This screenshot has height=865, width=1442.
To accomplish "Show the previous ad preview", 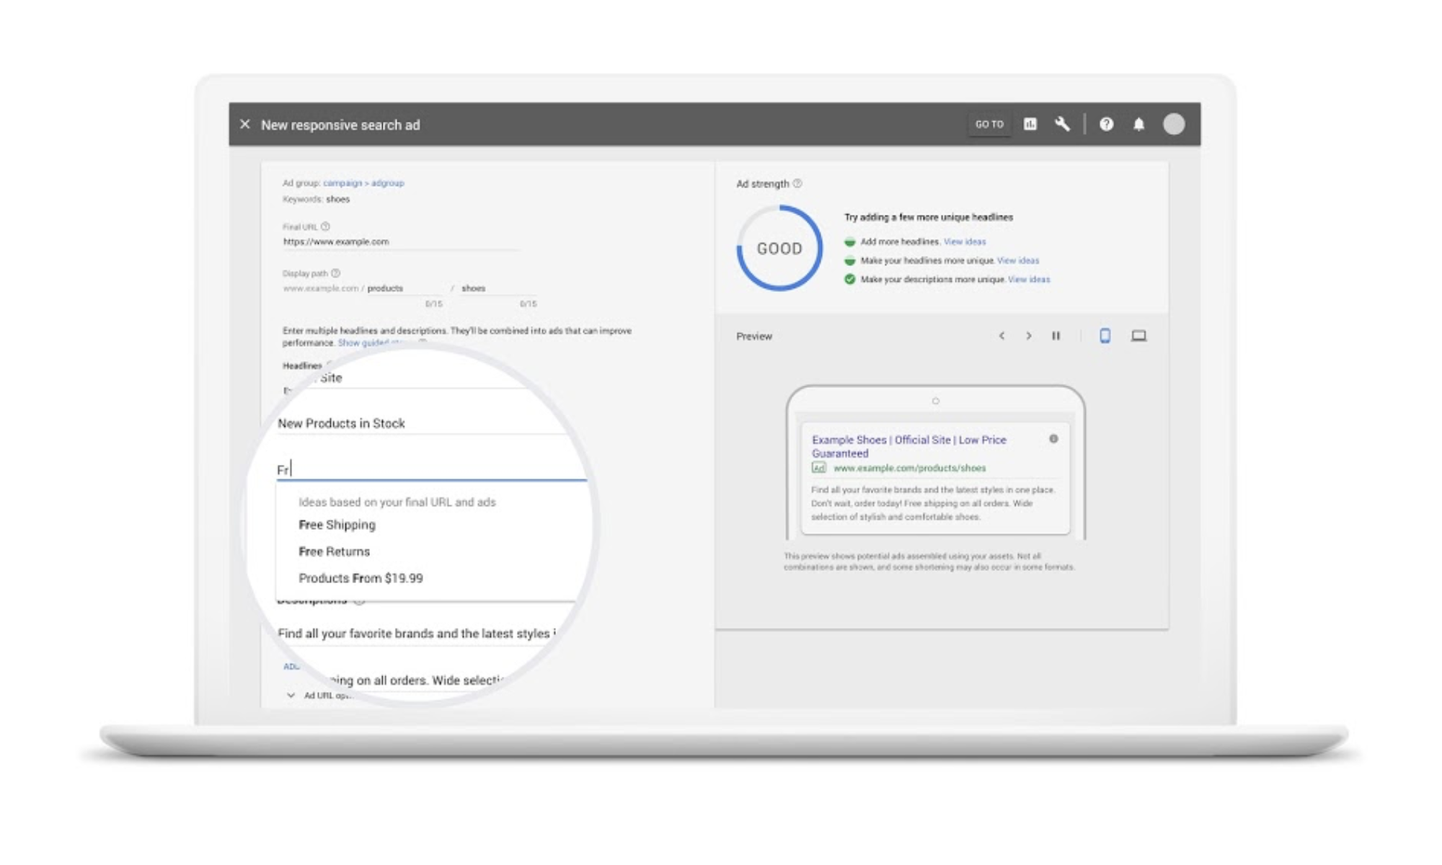I will pyautogui.click(x=1001, y=336).
